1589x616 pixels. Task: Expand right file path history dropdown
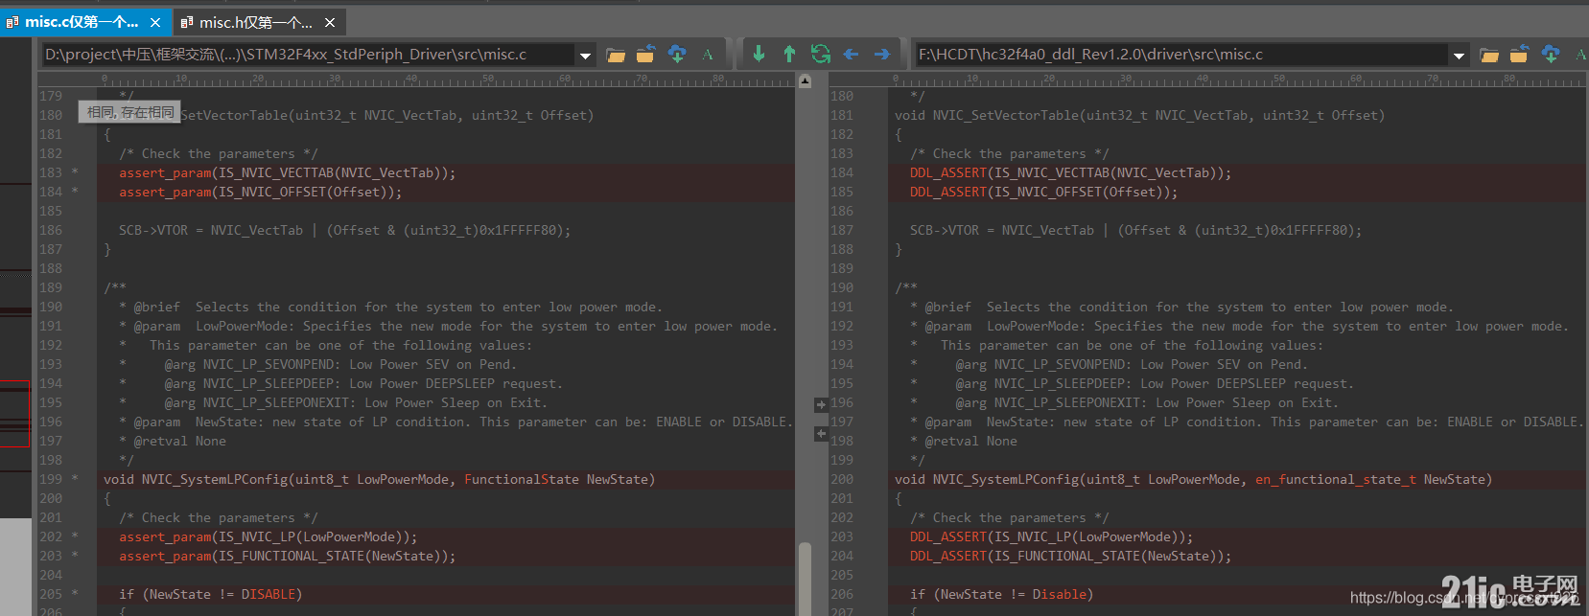(1460, 55)
